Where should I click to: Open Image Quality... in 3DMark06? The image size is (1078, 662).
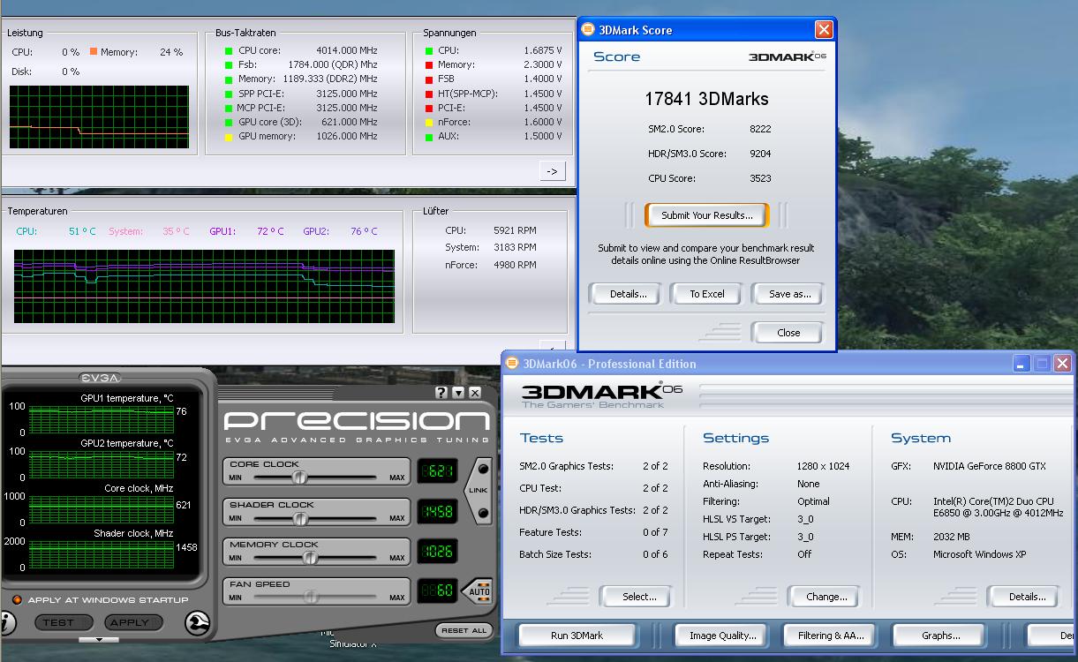[722, 636]
